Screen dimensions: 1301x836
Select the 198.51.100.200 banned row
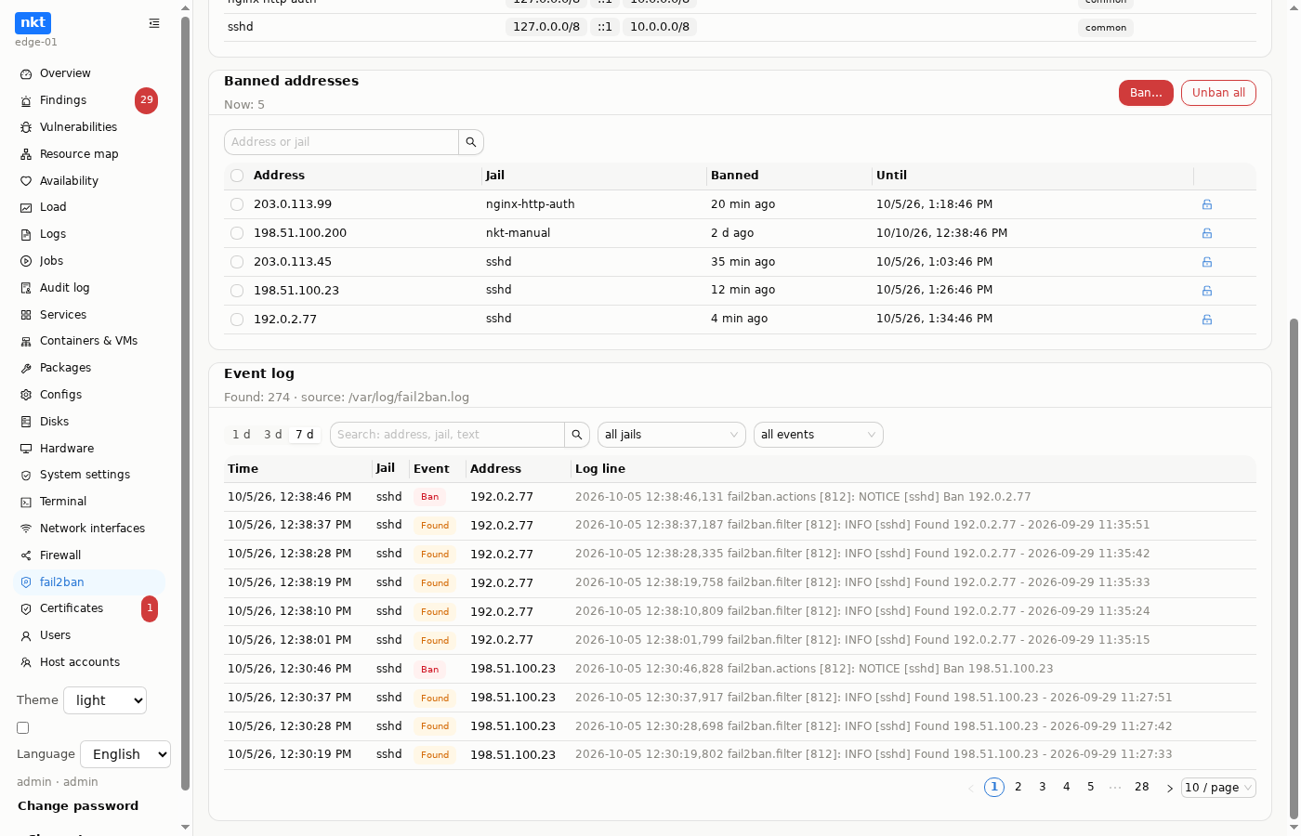click(x=237, y=233)
